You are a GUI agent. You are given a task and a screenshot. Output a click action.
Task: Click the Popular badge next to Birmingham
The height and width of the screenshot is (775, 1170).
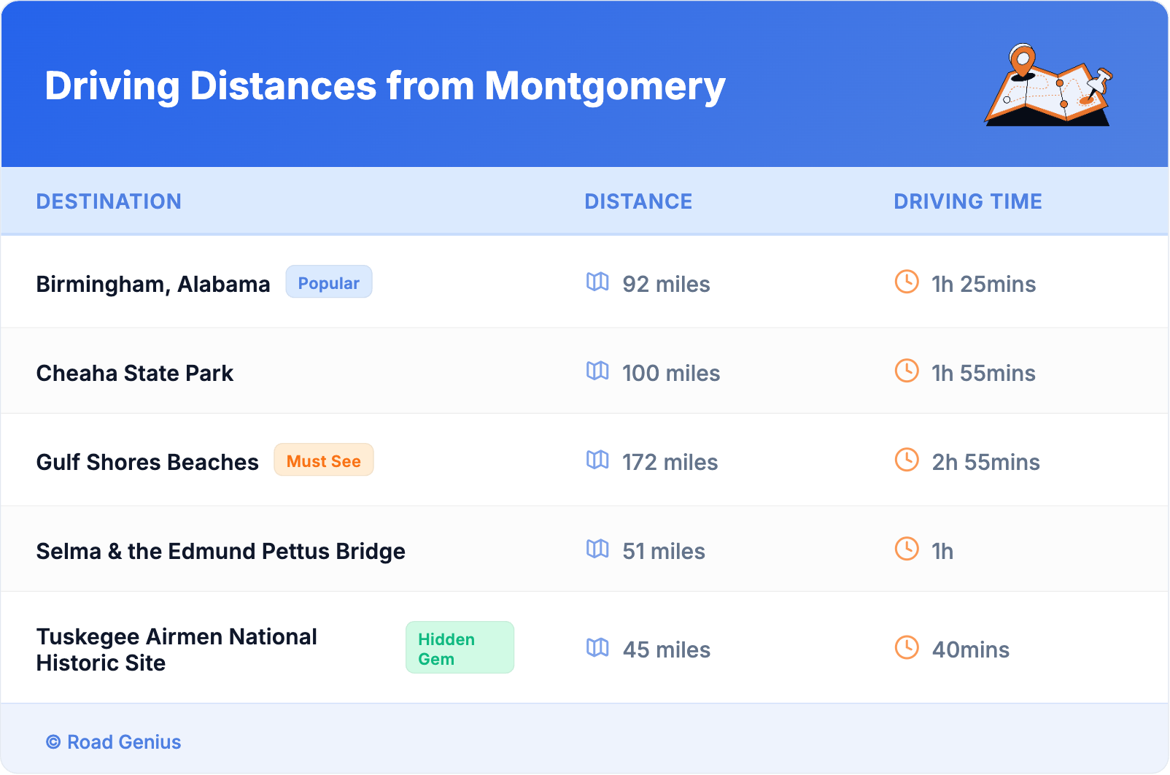[329, 282]
